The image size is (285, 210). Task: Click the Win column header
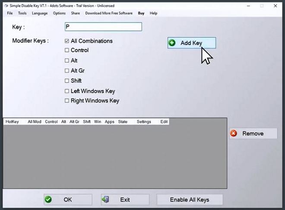(98, 122)
